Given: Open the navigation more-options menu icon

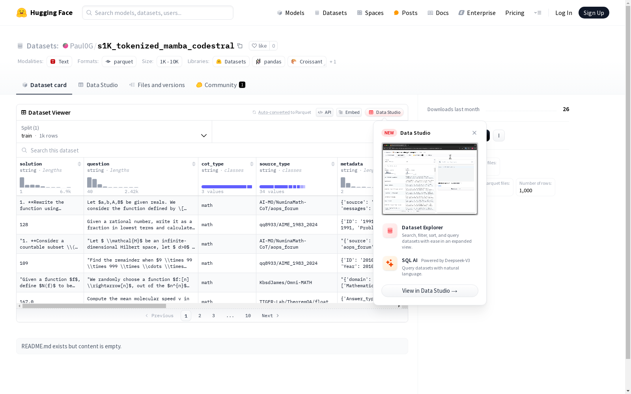Looking at the screenshot, I should coord(538,13).
